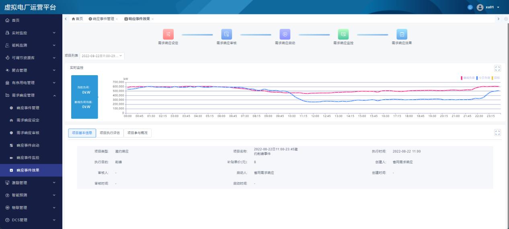The image size is (509, 229).
Task: Click the 需求响应效果 step icon
Action: pyautogui.click(x=402, y=34)
